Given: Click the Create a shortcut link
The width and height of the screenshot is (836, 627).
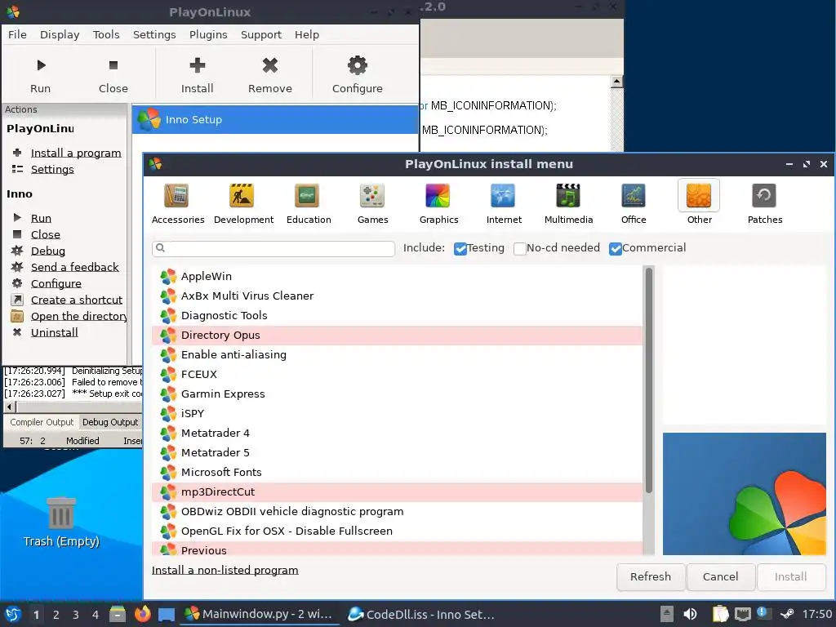Looking at the screenshot, I should coord(76,300).
